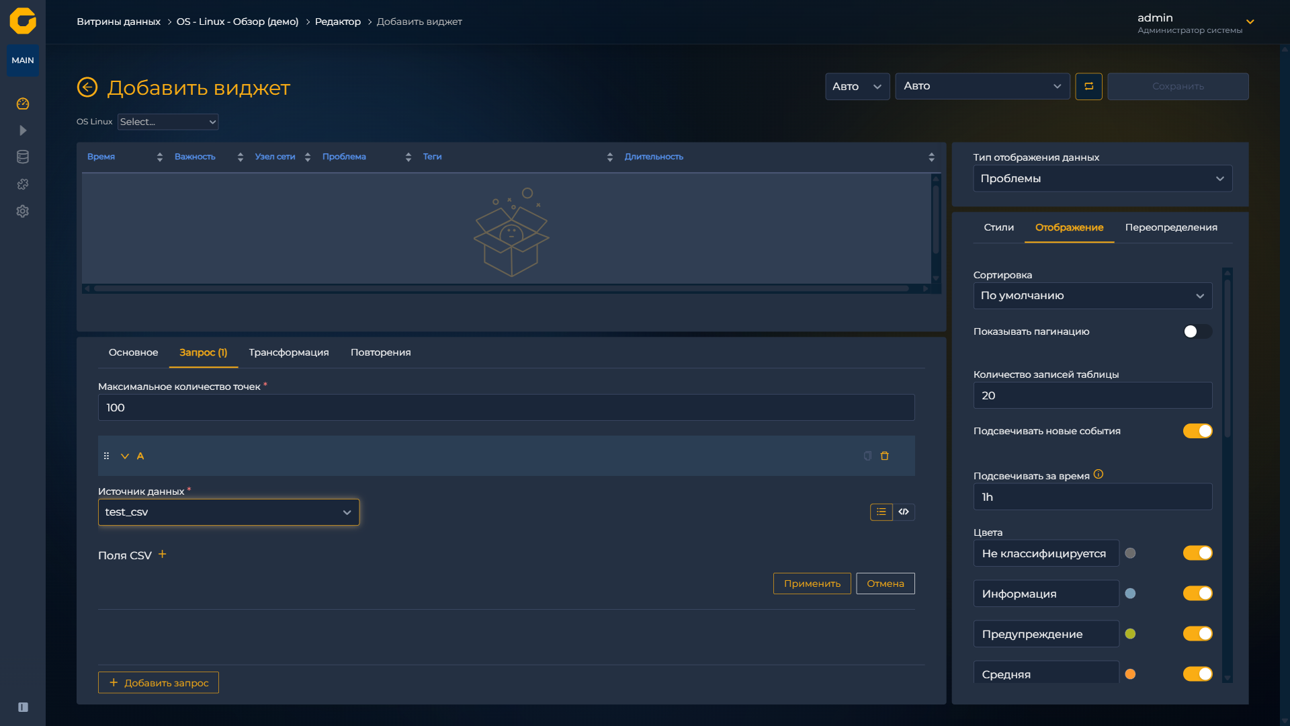This screenshot has width=1290, height=726.
Task: Select Запрос (1) tab
Action: (204, 352)
